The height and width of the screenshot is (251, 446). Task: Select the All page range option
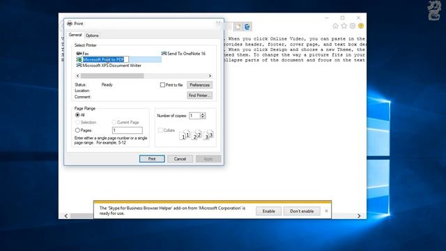(x=77, y=114)
